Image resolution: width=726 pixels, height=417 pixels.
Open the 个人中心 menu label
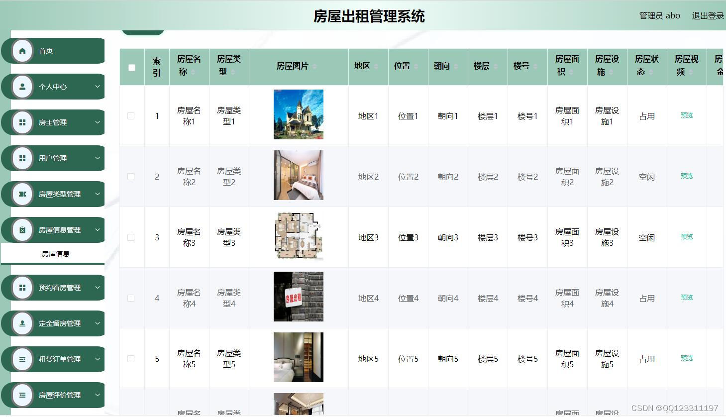click(53, 87)
